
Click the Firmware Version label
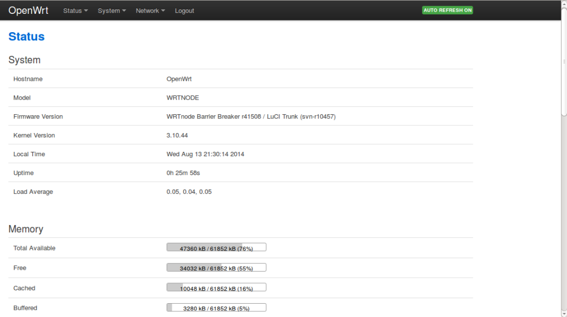(38, 116)
